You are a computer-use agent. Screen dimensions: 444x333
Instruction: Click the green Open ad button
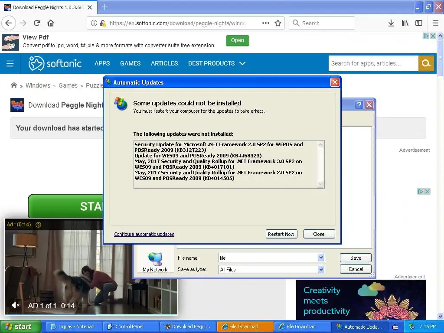[237, 40]
